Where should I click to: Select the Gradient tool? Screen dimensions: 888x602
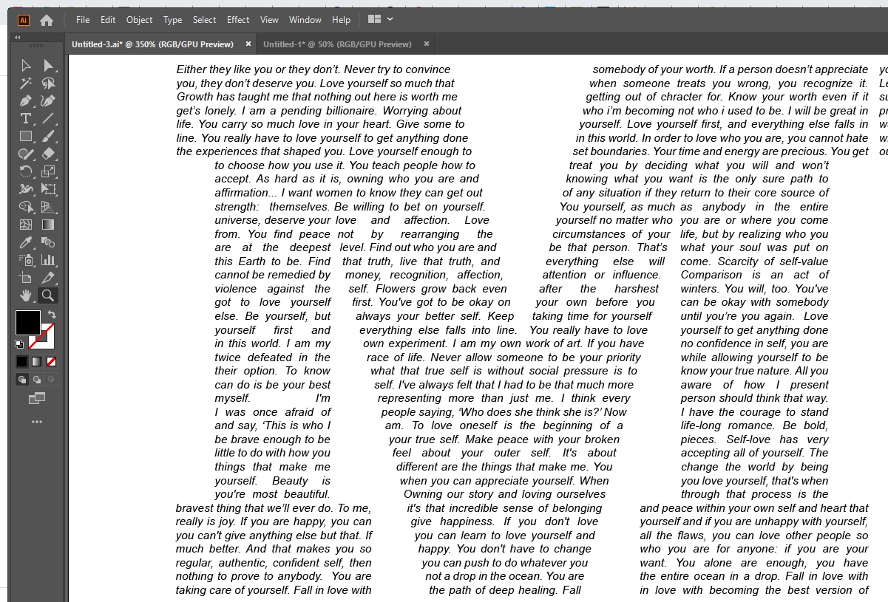(x=48, y=225)
